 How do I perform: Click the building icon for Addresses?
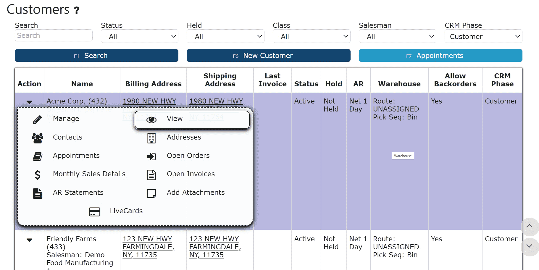click(151, 138)
